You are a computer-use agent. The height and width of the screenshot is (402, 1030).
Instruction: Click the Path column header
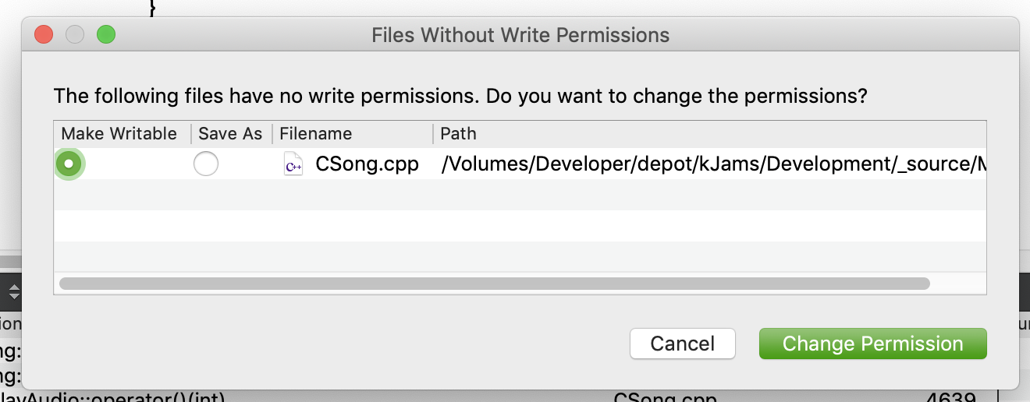click(458, 133)
